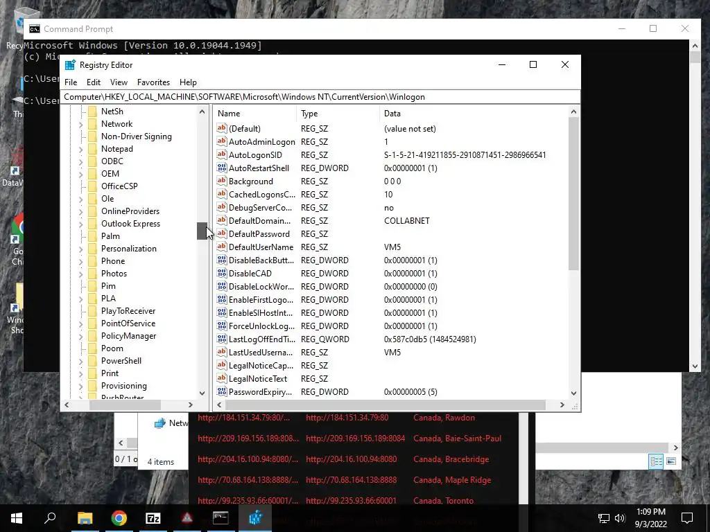Open the Edit menu
Screen dimensions: 710x532
coord(94,82)
